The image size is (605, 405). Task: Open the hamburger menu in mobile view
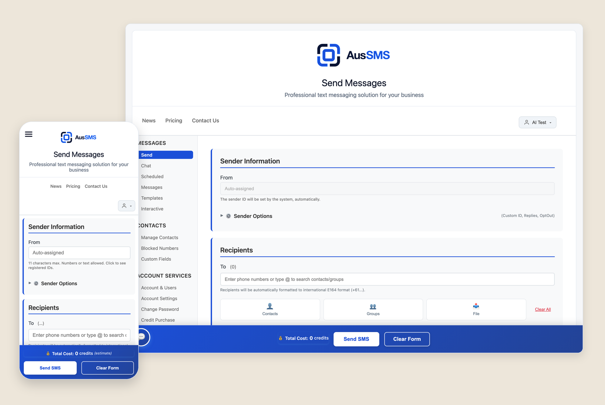click(x=29, y=134)
